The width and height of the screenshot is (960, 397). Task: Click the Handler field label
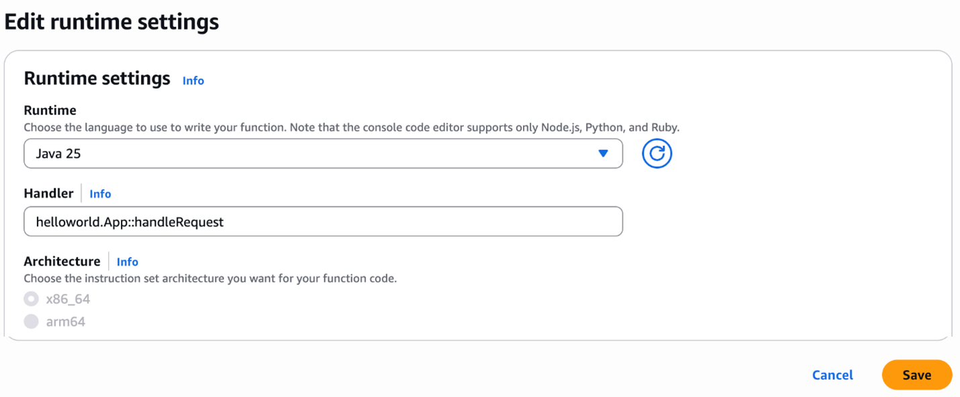pos(48,193)
